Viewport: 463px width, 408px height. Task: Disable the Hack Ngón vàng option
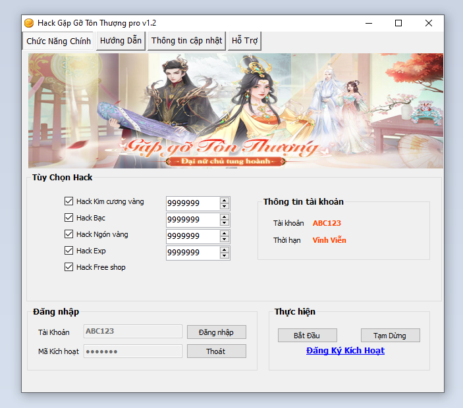68,234
